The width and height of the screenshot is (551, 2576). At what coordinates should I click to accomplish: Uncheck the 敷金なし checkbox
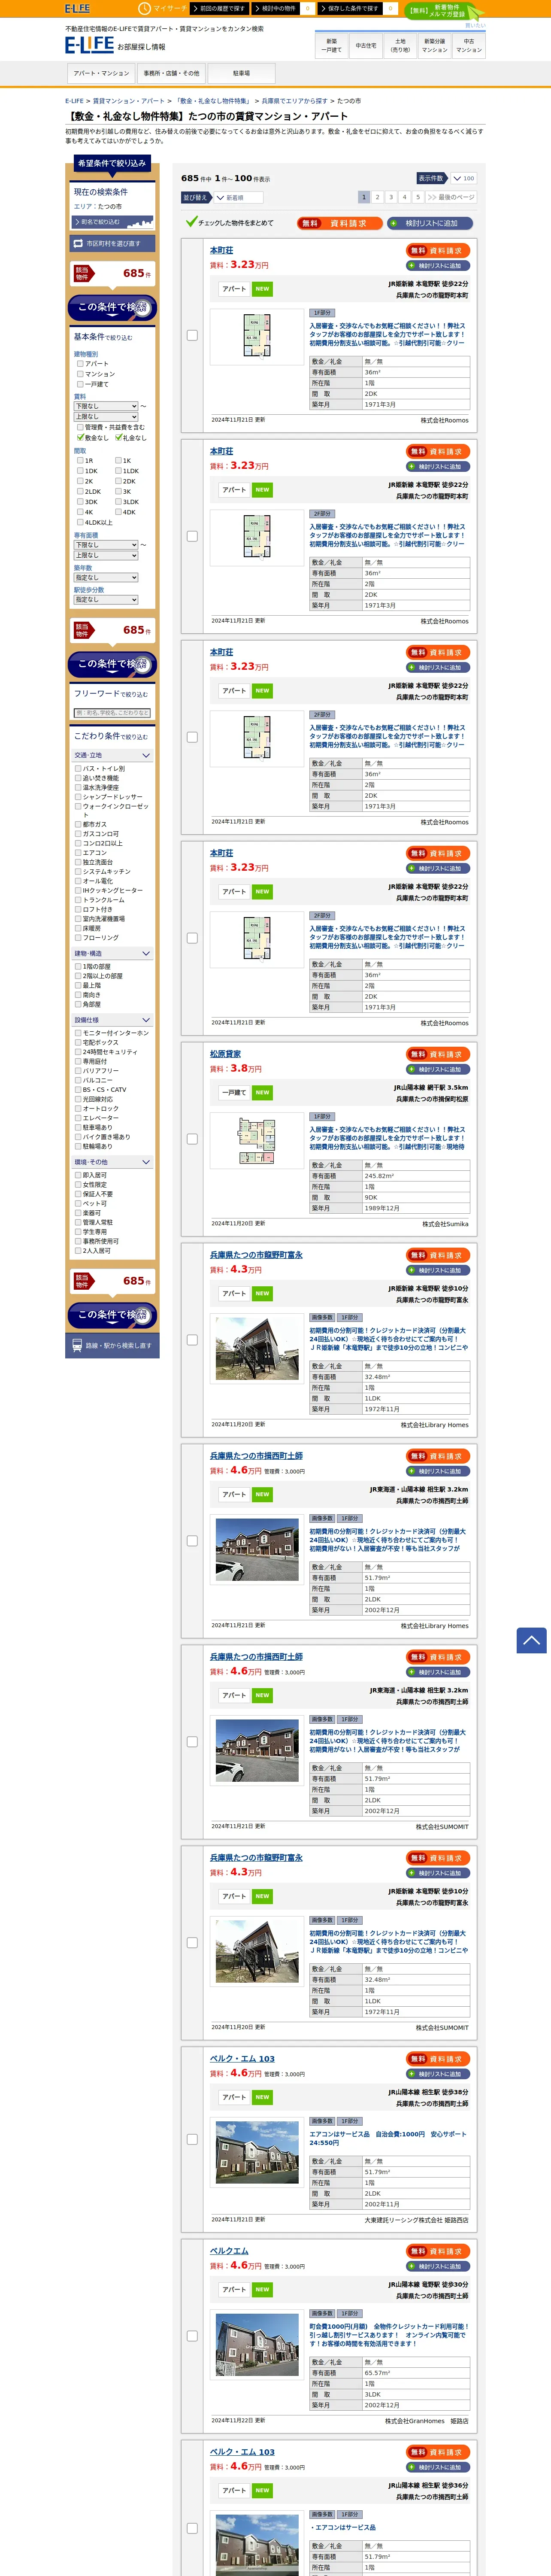80,437
